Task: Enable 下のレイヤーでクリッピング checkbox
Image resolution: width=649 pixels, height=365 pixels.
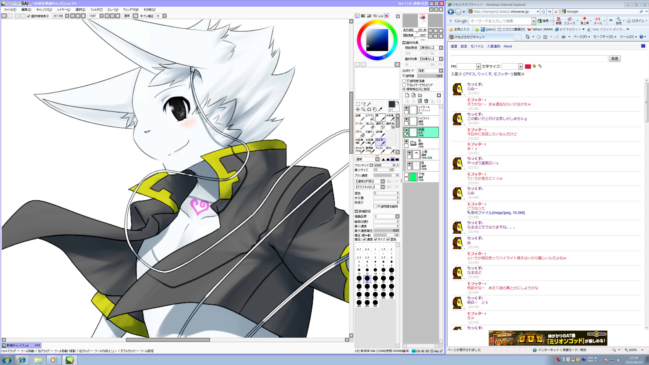Action: point(404,85)
